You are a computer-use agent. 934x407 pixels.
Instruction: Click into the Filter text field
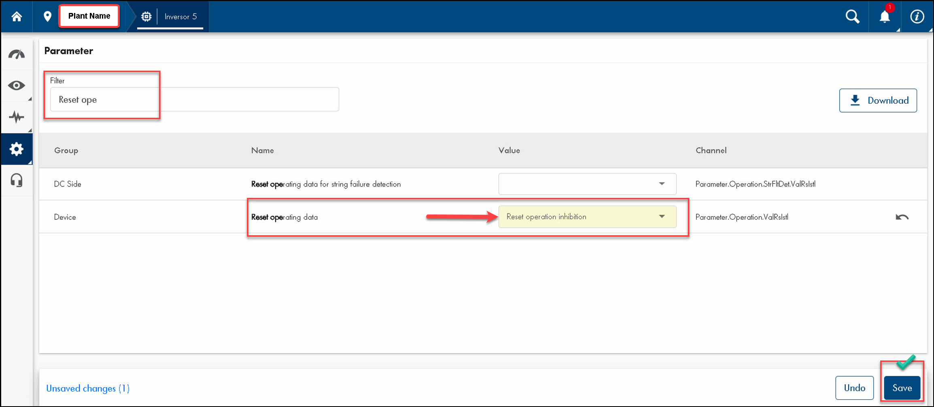coord(194,100)
